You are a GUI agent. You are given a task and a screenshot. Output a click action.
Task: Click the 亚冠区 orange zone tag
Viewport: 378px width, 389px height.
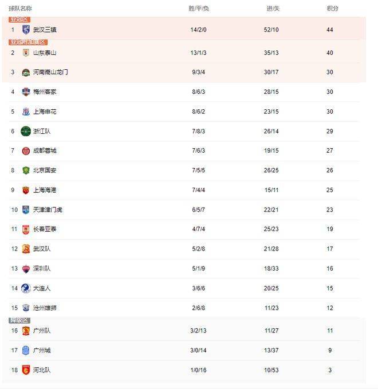pos(19,19)
